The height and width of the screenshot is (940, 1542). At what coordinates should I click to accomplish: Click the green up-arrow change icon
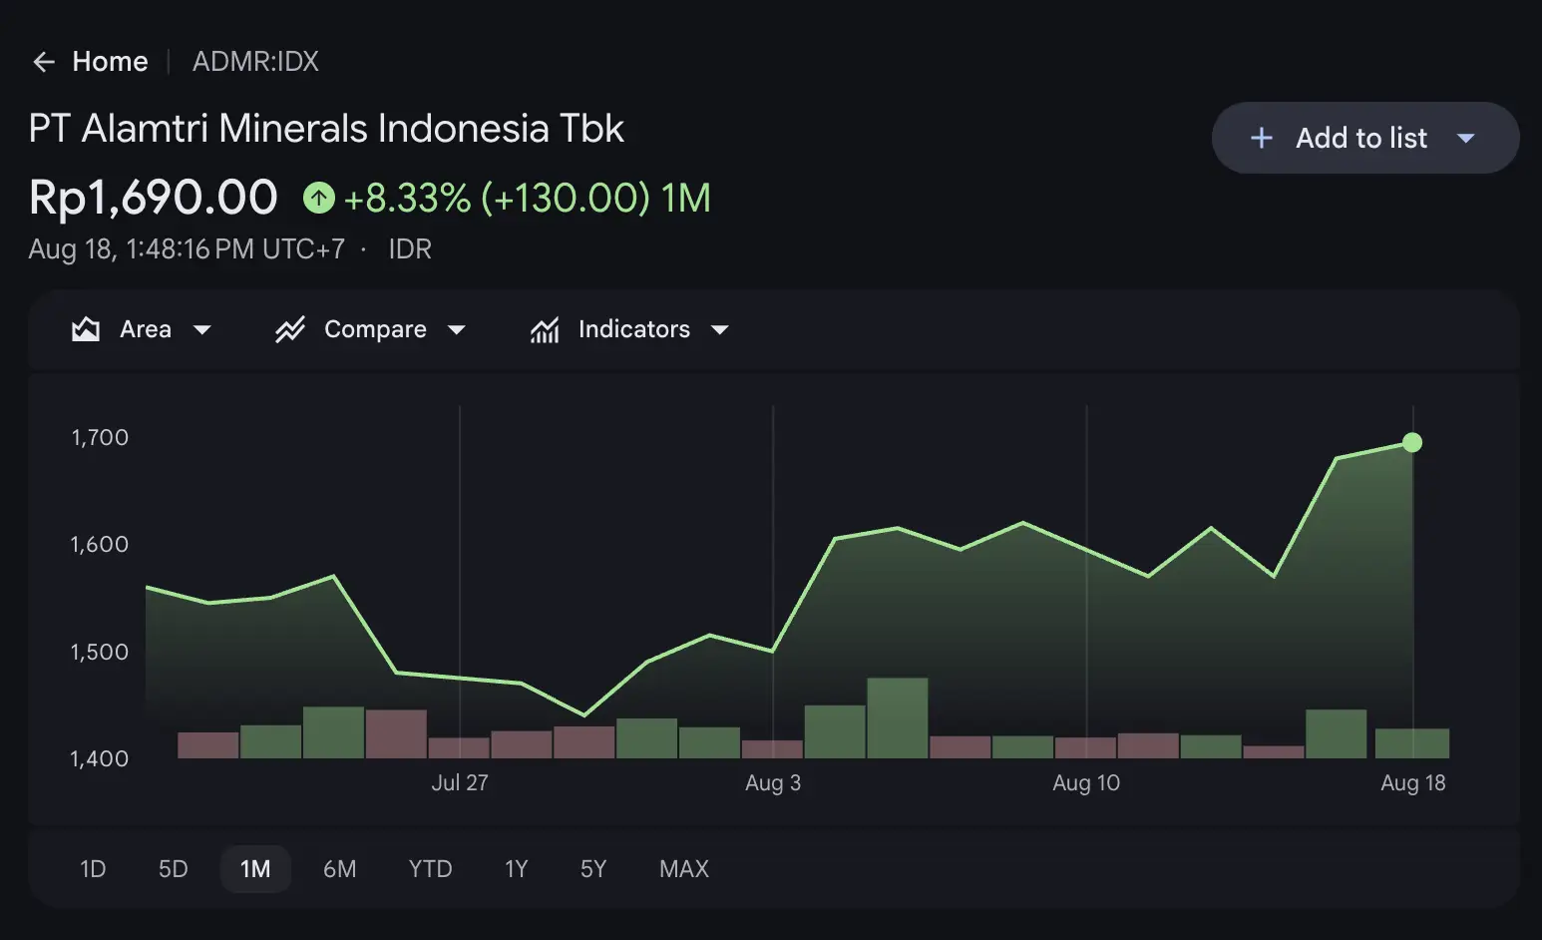(x=319, y=198)
